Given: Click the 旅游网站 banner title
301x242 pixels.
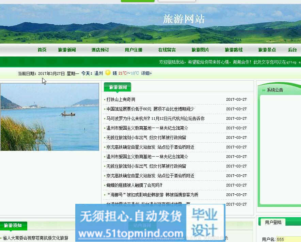Looking at the screenshot, I should pyautogui.click(x=184, y=19).
